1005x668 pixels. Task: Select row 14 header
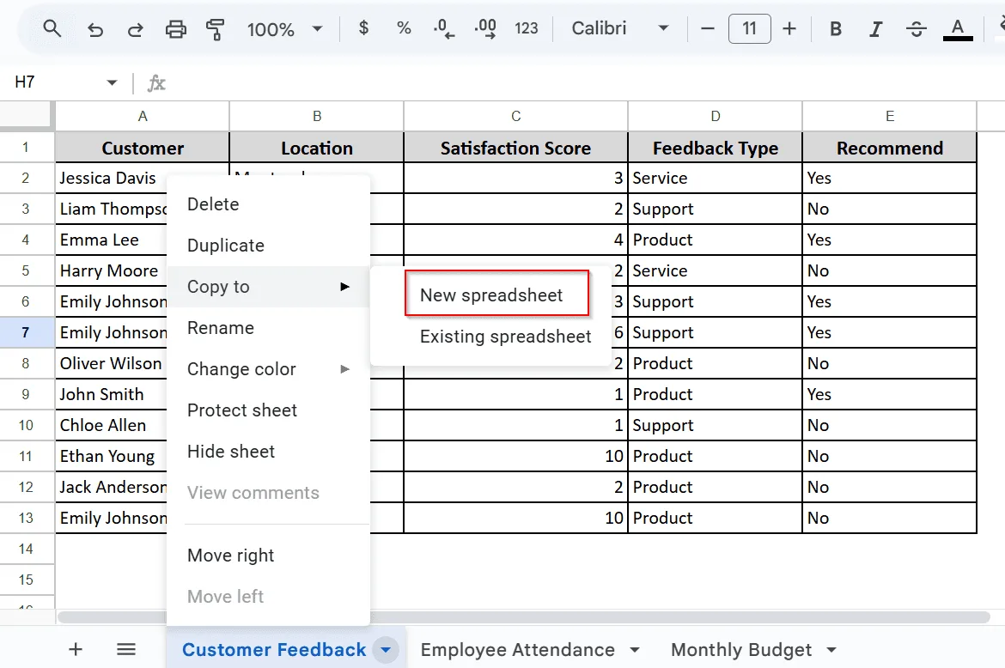[x=26, y=549]
